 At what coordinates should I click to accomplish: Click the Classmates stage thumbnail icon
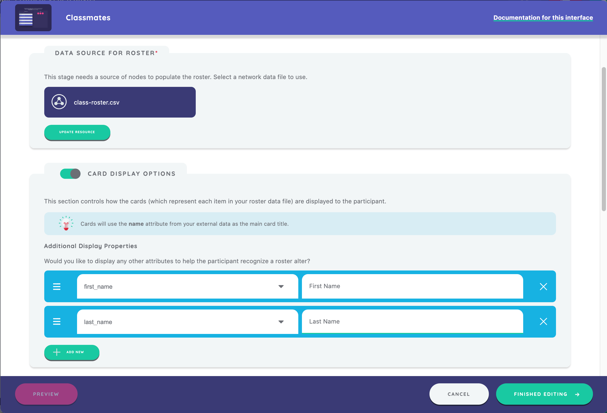coord(33,18)
